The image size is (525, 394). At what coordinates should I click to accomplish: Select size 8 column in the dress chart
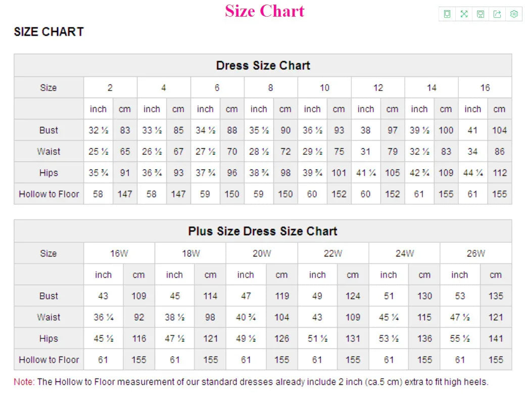point(270,87)
